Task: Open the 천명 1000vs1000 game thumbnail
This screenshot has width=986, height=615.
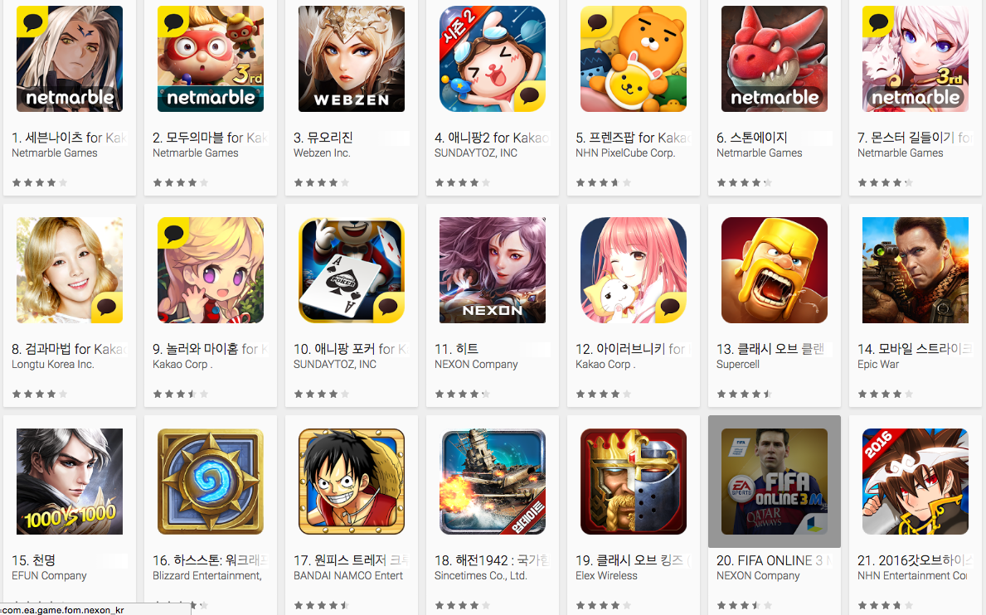Action: (x=70, y=482)
